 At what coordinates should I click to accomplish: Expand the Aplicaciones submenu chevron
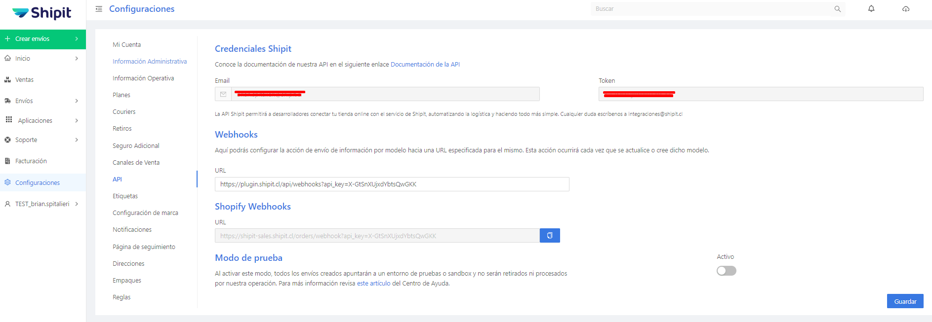77,120
